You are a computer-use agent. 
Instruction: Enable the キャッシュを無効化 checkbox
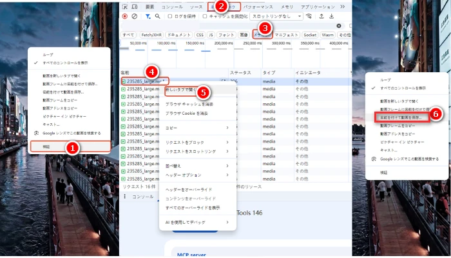point(205,16)
